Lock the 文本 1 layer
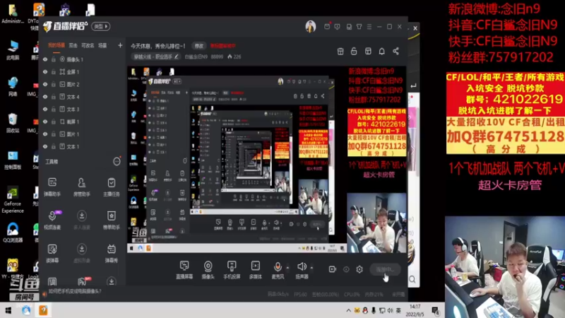 pos(54,146)
